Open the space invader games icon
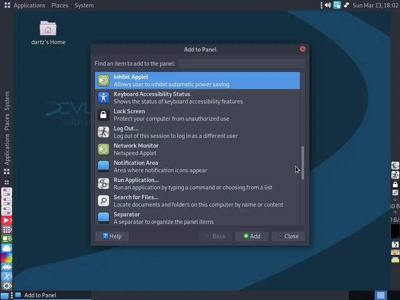Screen dimensions: 400x300 click(x=7, y=267)
